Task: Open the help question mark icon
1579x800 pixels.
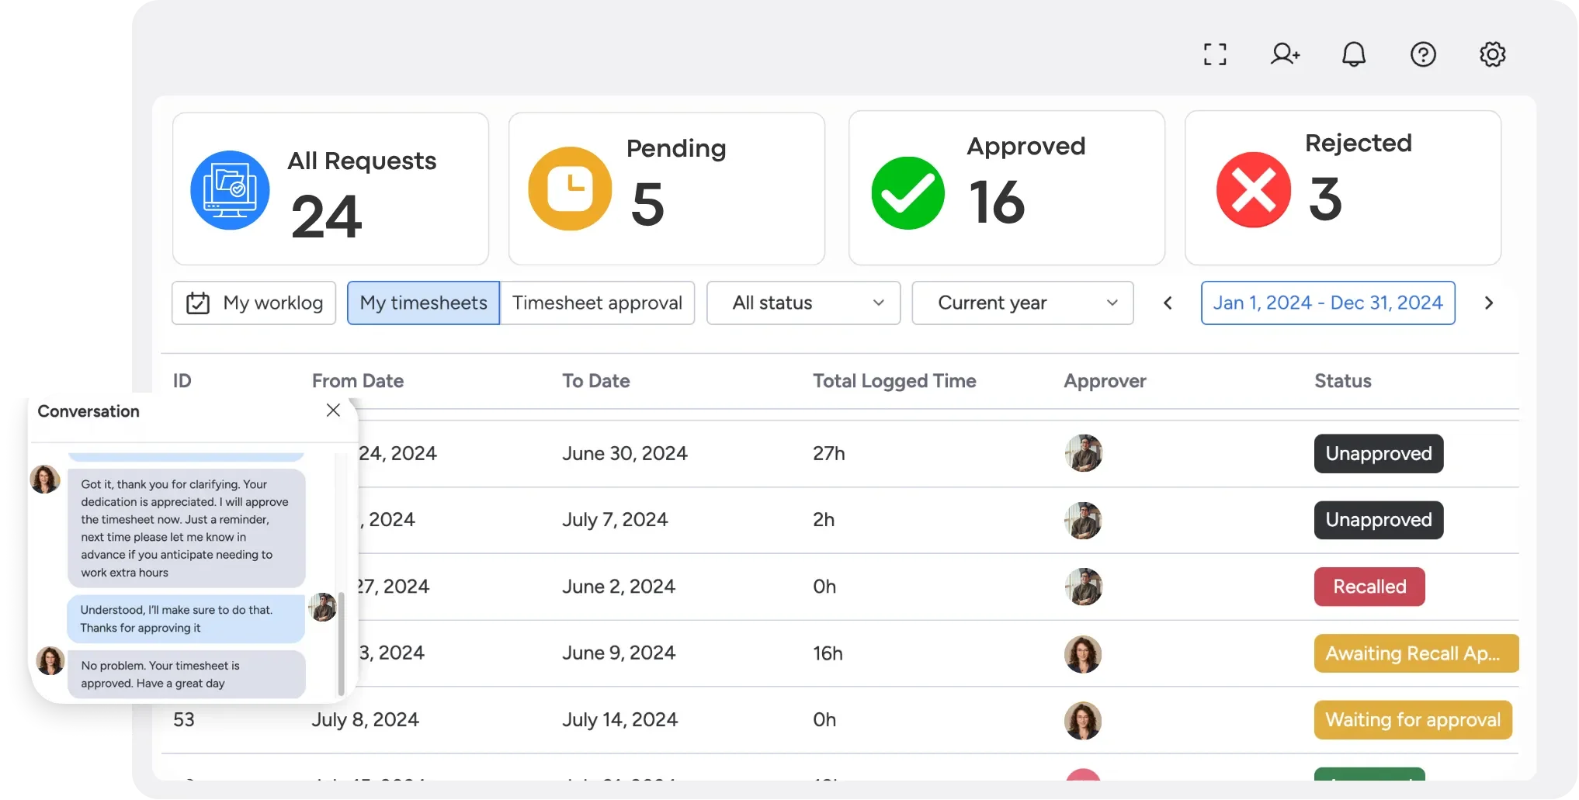Action: [x=1423, y=54]
